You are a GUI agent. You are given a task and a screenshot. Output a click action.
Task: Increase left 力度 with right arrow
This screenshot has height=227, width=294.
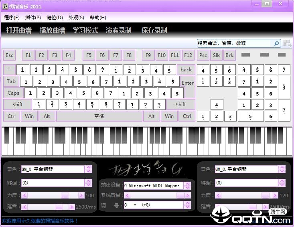click(81, 195)
